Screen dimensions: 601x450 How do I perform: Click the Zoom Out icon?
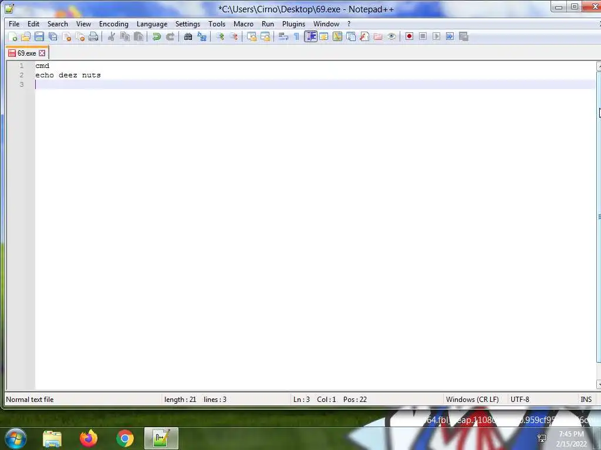[x=234, y=37]
